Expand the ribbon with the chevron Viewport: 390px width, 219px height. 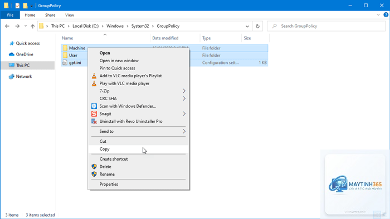pyautogui.click(x=378, y=15)
